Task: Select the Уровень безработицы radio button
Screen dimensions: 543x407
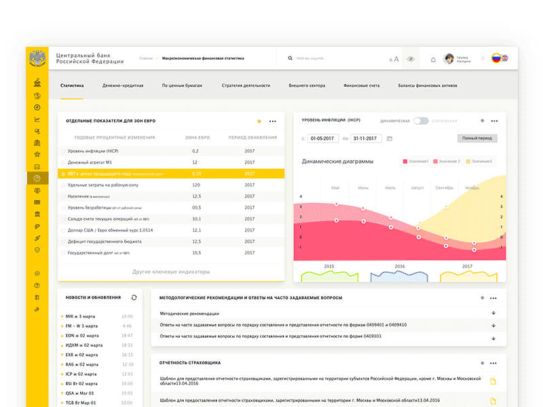Action: (64, 208)
